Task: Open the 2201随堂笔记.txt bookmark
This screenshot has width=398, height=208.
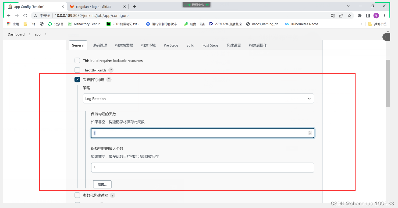Action: (124, 24)
